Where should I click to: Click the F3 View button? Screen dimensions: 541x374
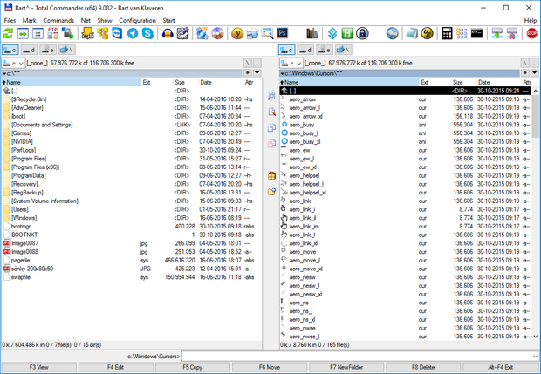[x=39, y=367]
